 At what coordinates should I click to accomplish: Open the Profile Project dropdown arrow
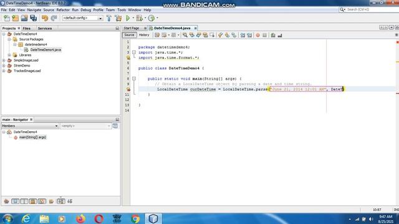click(x=157, y=18)
